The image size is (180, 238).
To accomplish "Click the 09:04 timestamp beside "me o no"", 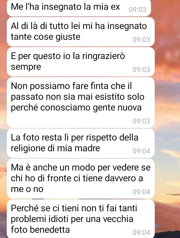I will pos(141,192).
